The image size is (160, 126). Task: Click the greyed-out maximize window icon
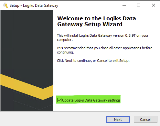[139, 5]
